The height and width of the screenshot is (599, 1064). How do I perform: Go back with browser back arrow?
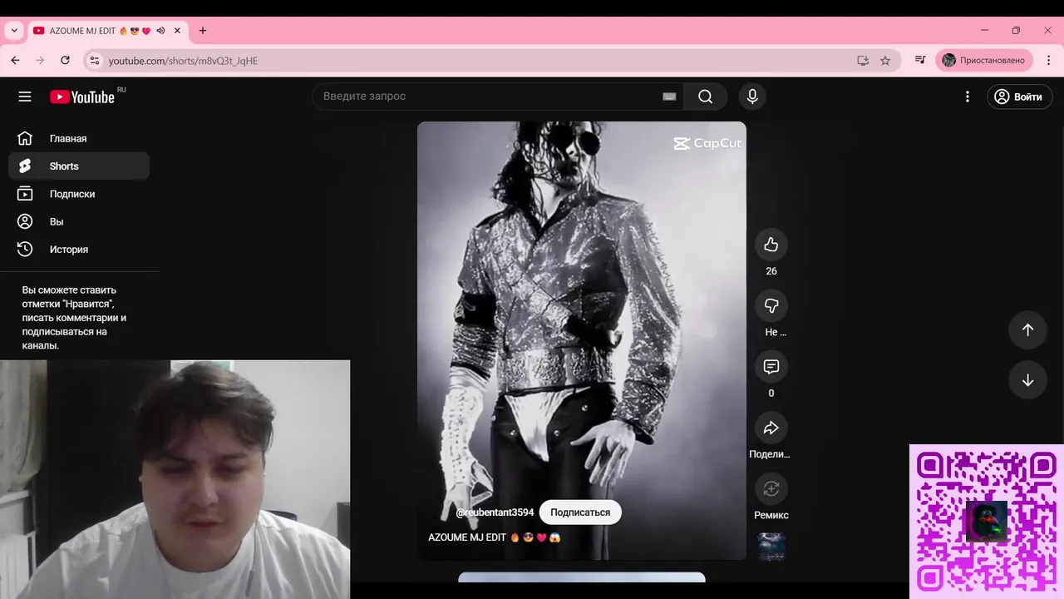click(15, 61)
